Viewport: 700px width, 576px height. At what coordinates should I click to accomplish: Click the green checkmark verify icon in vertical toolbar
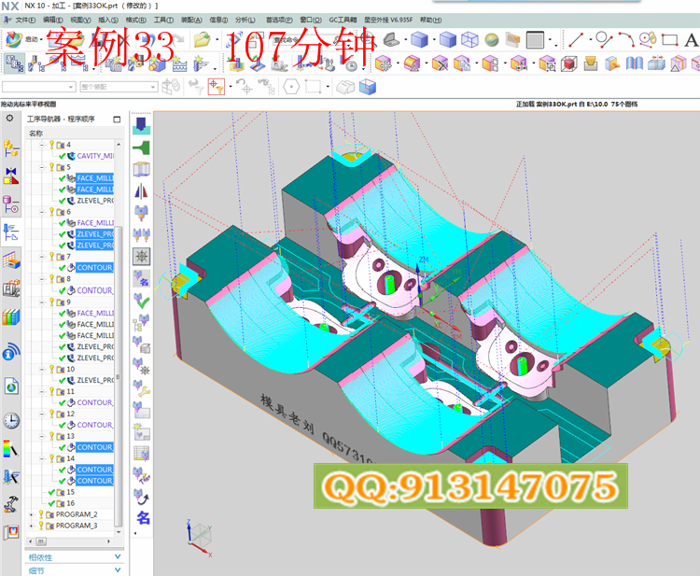pyautogui.click(x=142, y=301)
